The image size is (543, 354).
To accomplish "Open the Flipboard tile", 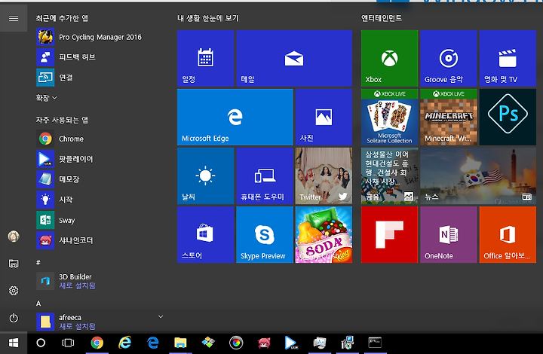I will coord(389,235).
